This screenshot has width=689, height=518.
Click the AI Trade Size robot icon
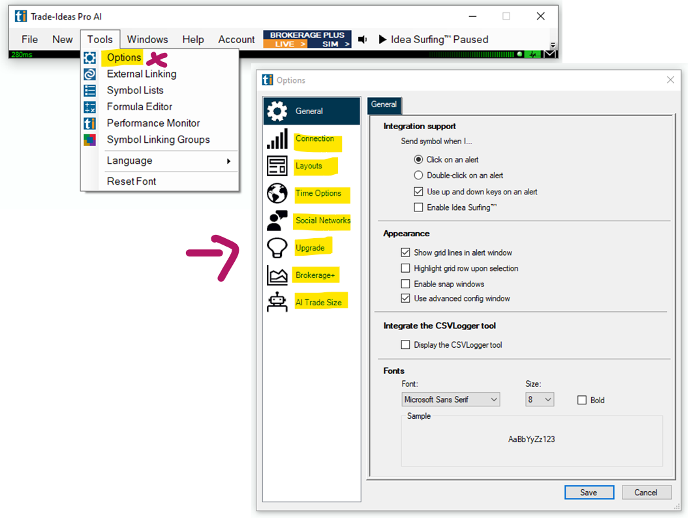[x=277, y=302]
